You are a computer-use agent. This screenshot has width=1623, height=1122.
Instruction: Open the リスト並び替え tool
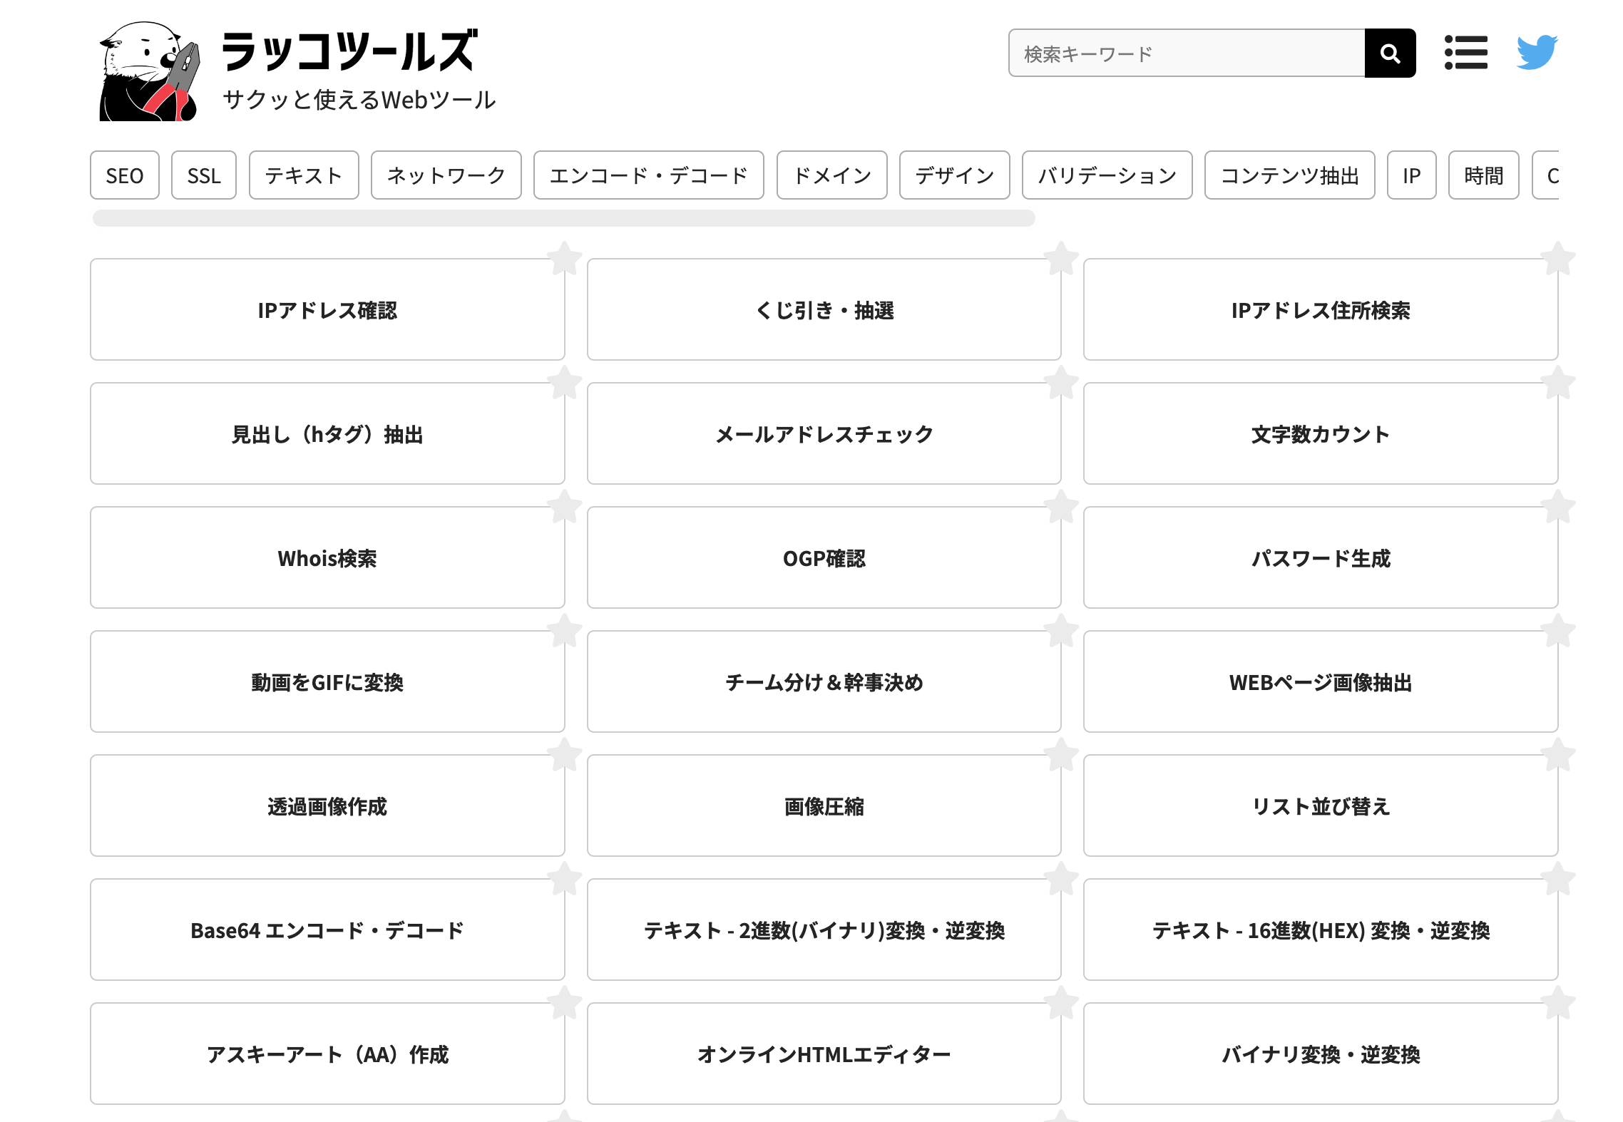pos(1321,806)
